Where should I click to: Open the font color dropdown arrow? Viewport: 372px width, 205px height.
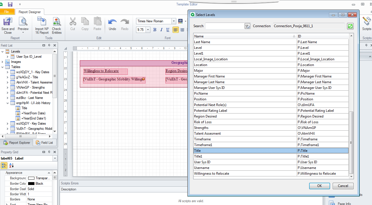[x=185, y=21]
